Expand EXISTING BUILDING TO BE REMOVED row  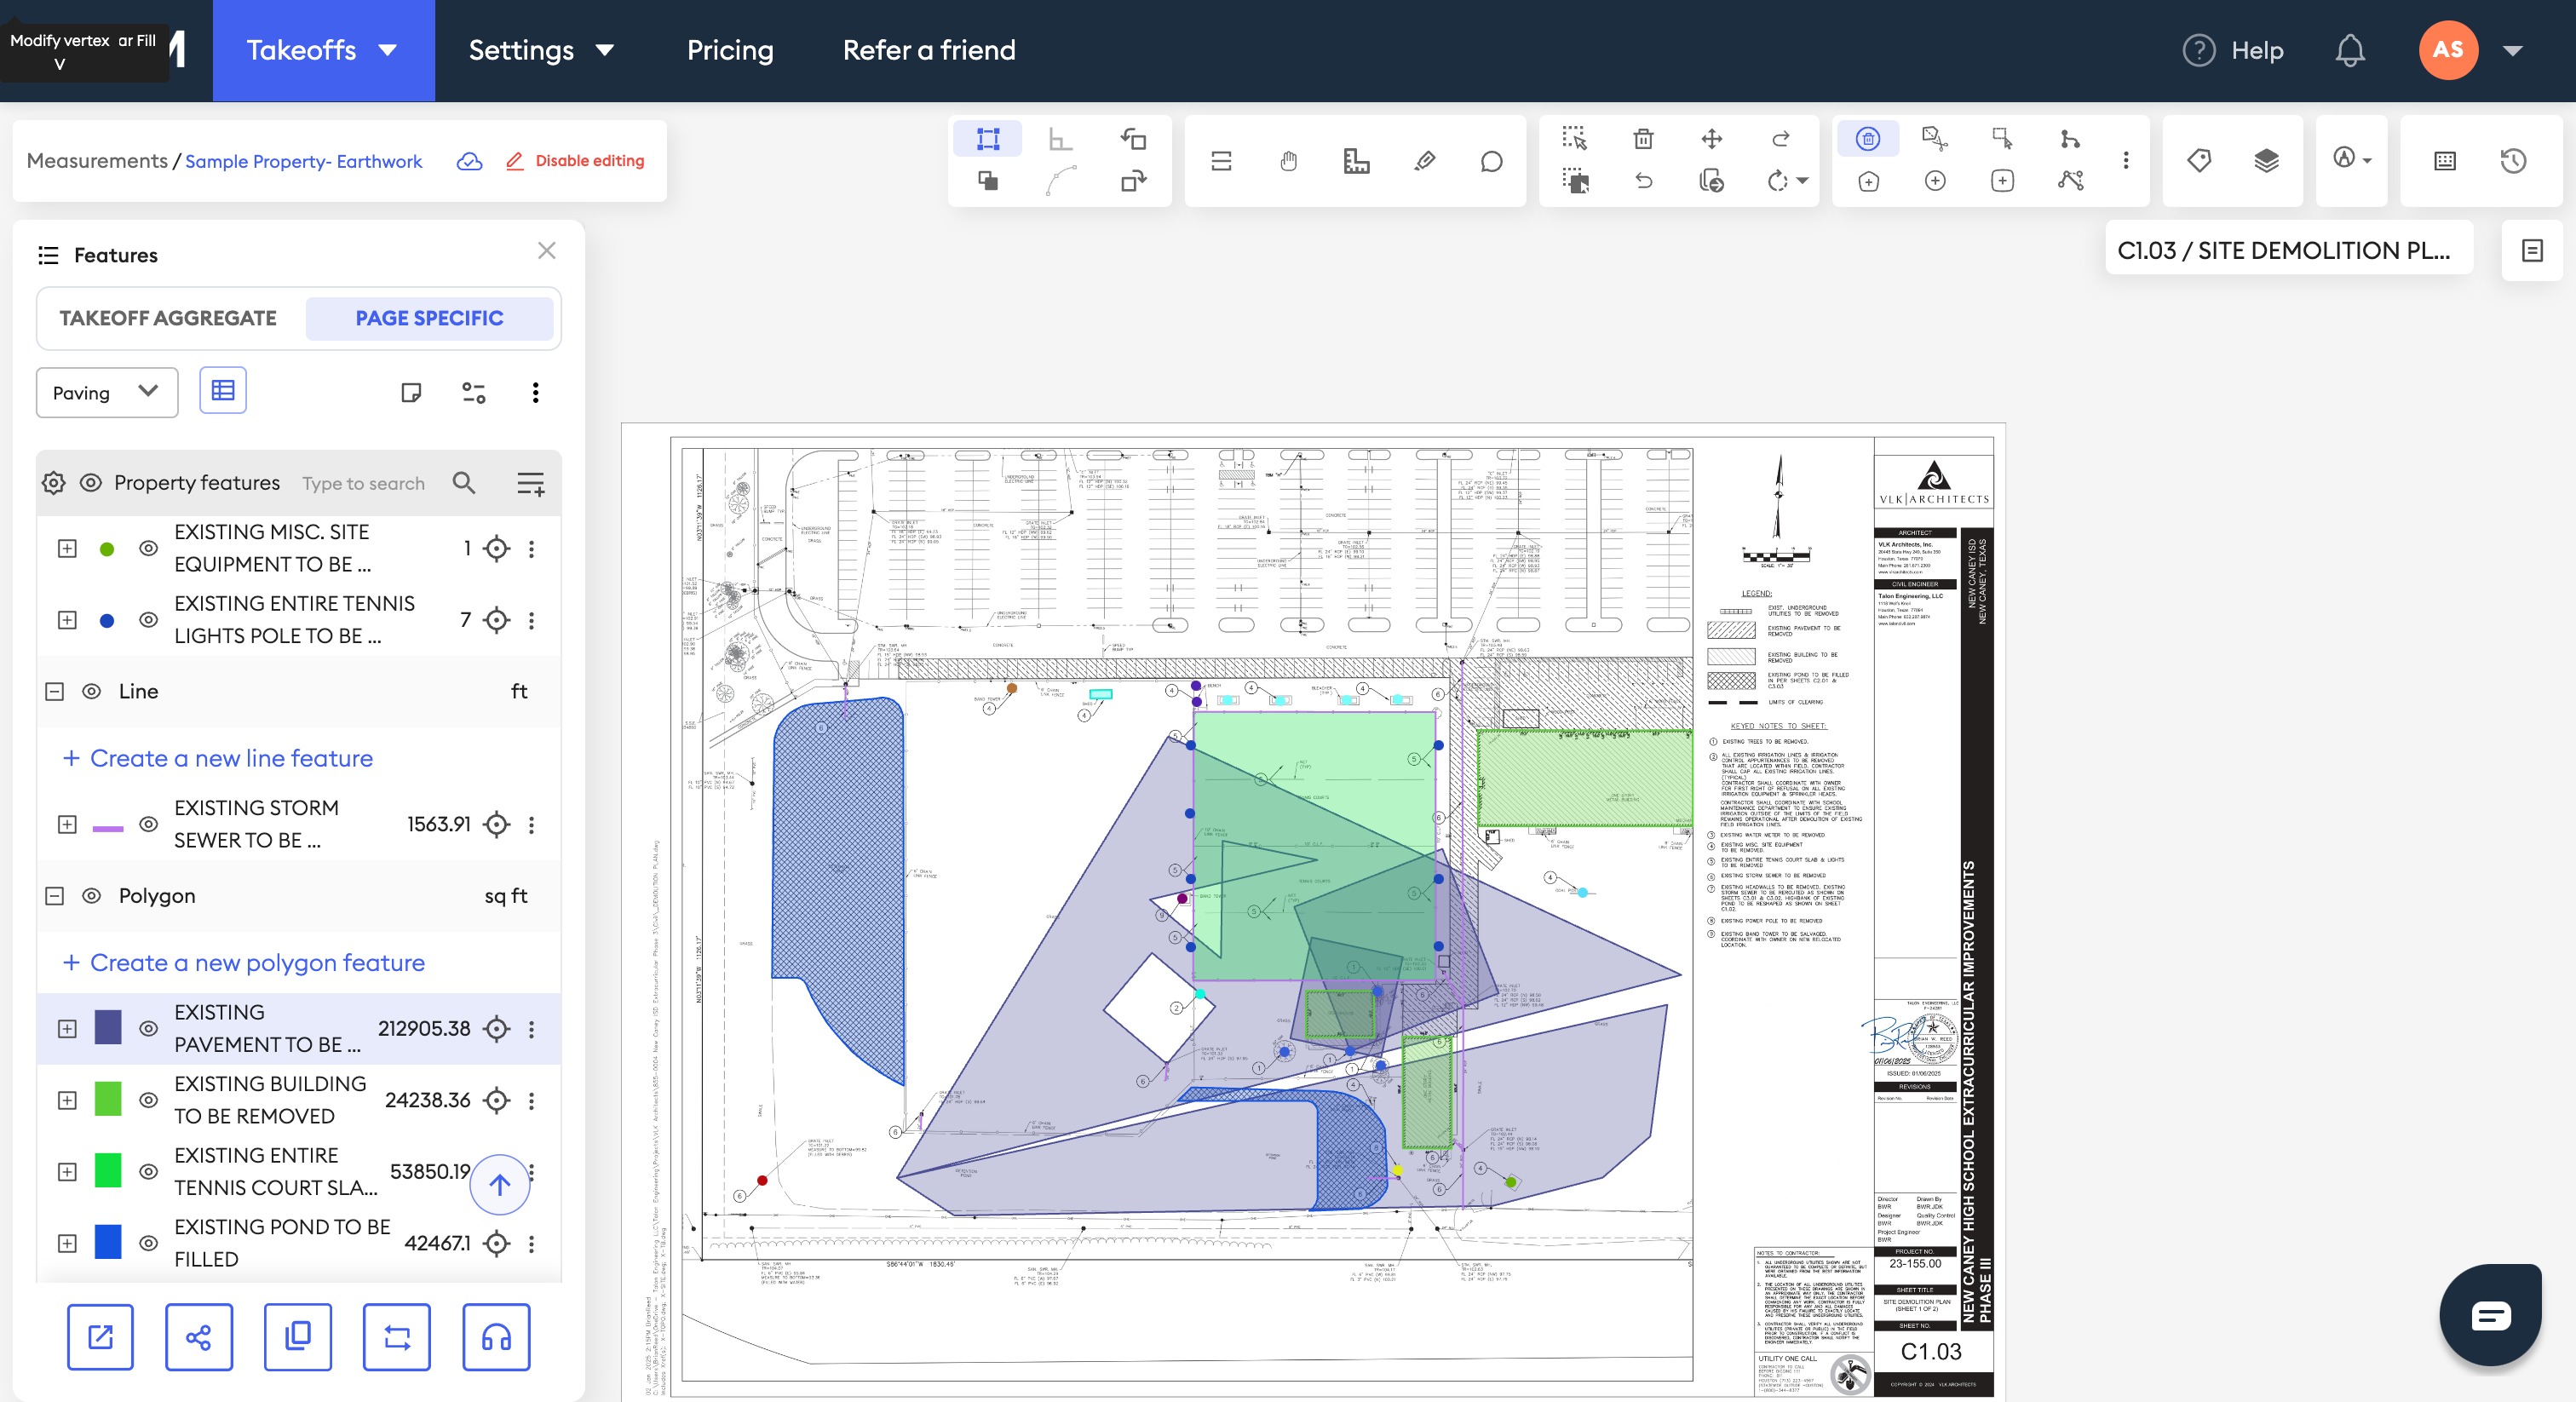coord(67,1100)
